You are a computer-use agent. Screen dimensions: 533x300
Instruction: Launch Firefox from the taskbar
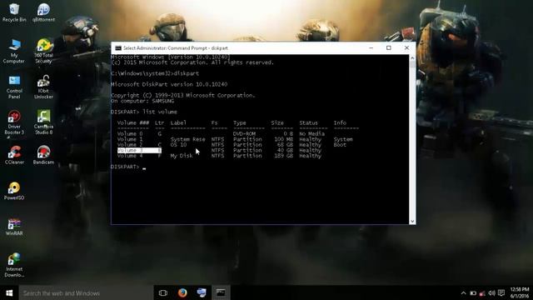[182, 292]
